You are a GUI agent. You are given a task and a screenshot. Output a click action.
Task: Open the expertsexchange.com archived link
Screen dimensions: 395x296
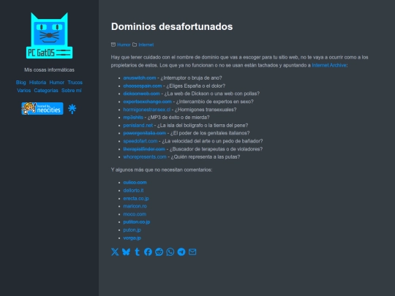(147, 102)
